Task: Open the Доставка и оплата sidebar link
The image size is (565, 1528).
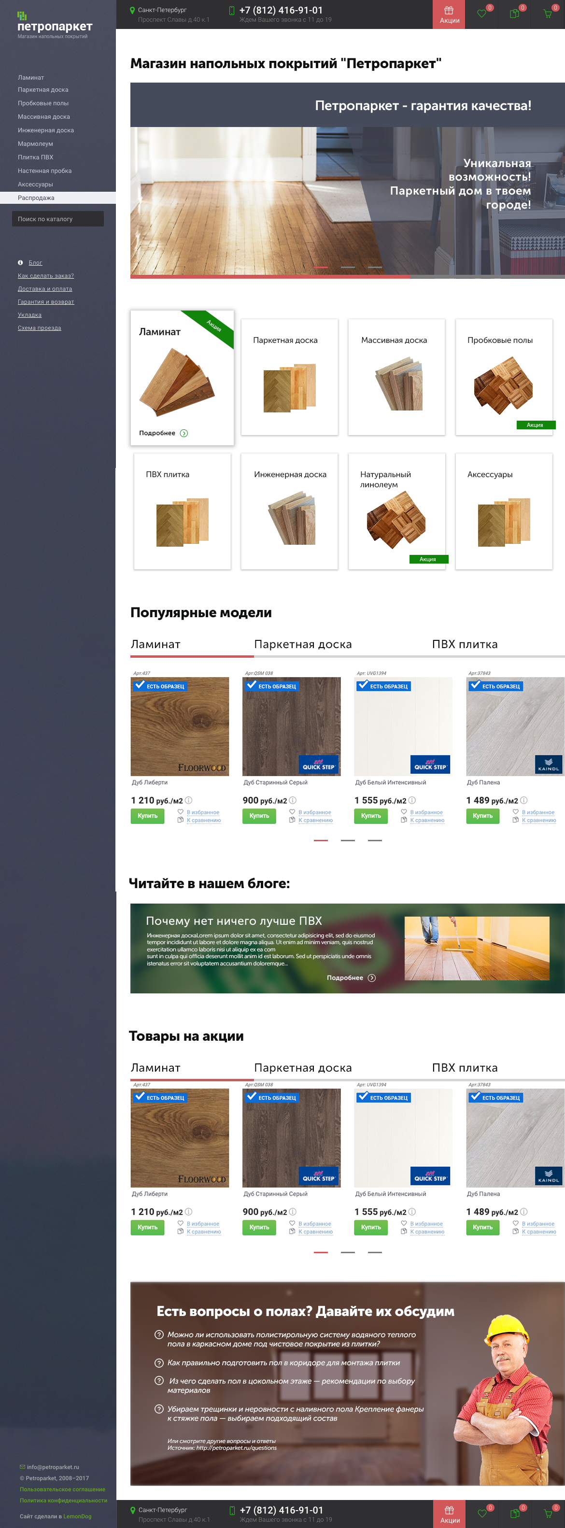Action: pyautogui.click(x=44, y=289)
